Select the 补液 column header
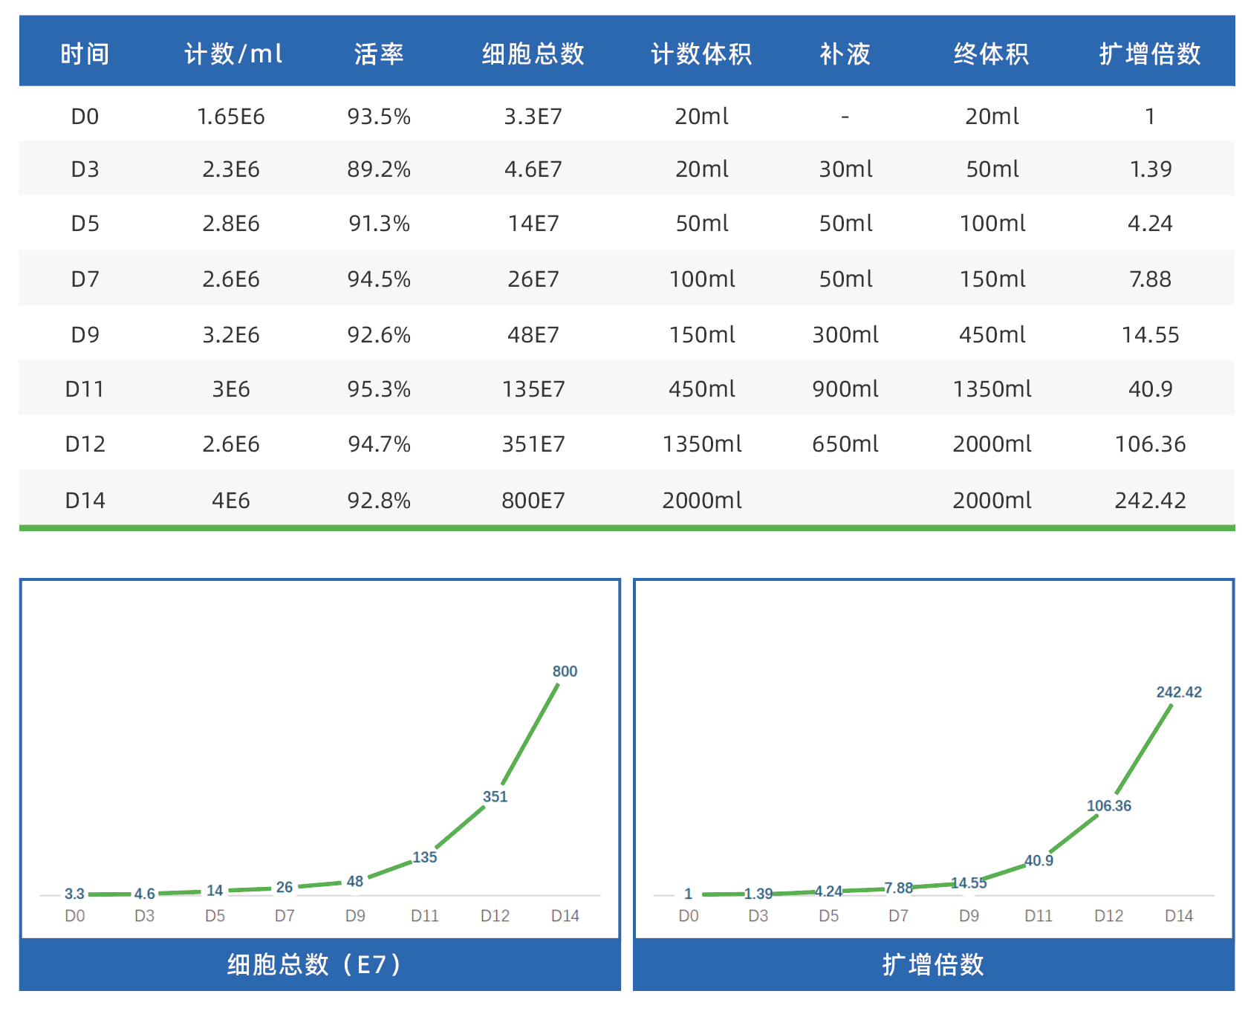The height and width of the screenshot is (1014, 1248). tap(845, 53)
